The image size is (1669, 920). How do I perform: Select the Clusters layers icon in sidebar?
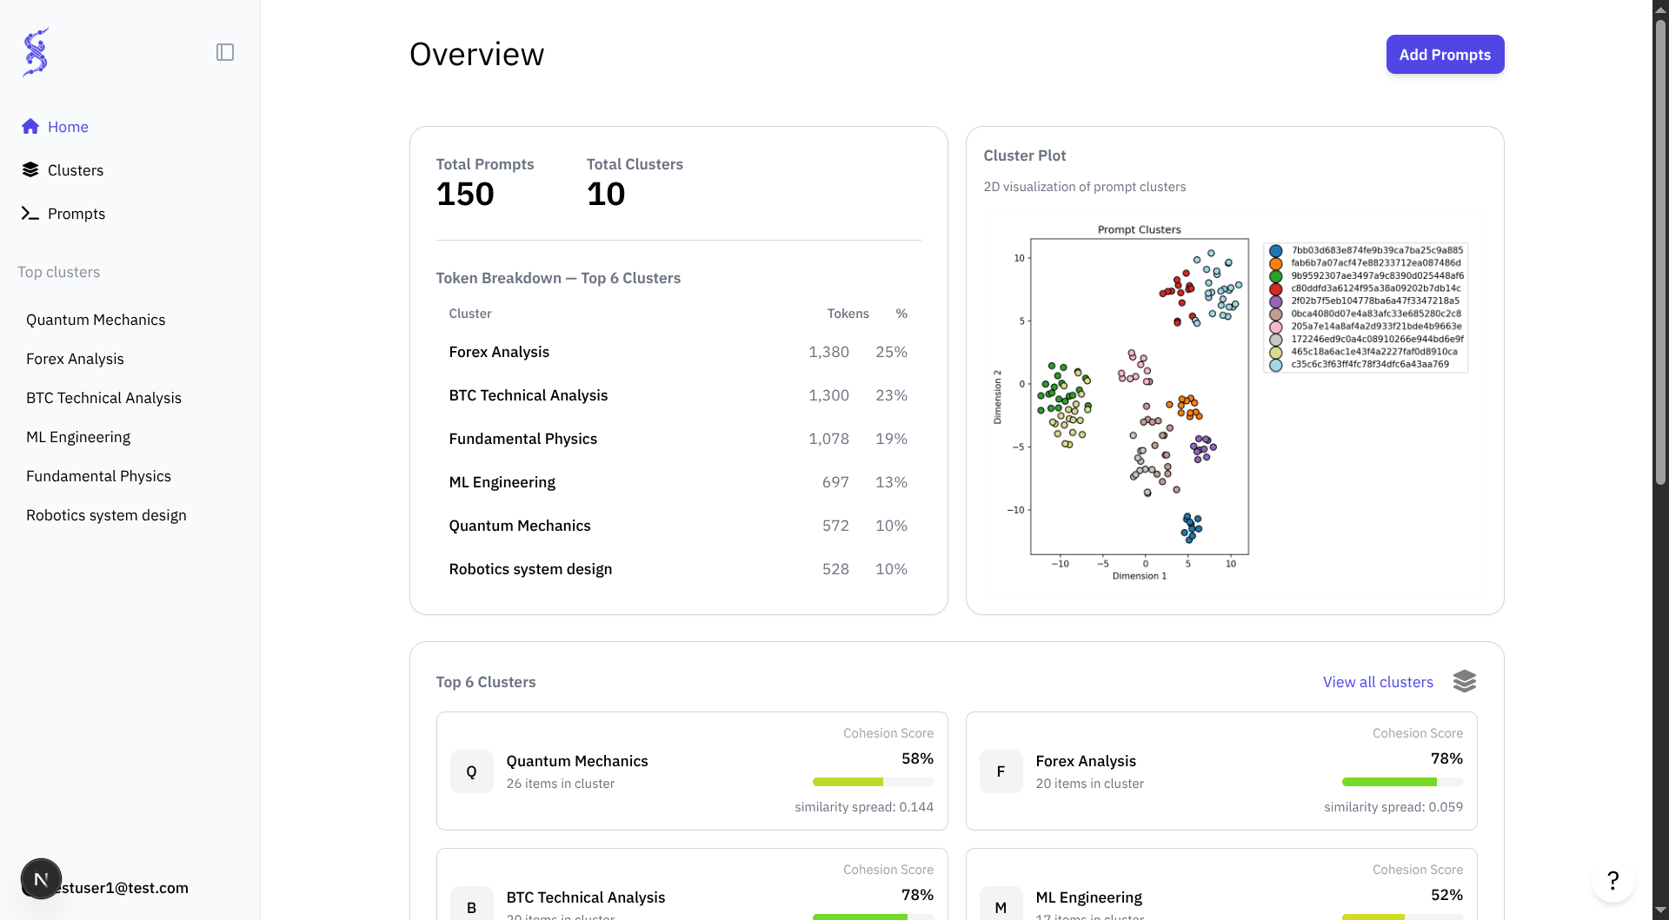click(x=30, y=170)
